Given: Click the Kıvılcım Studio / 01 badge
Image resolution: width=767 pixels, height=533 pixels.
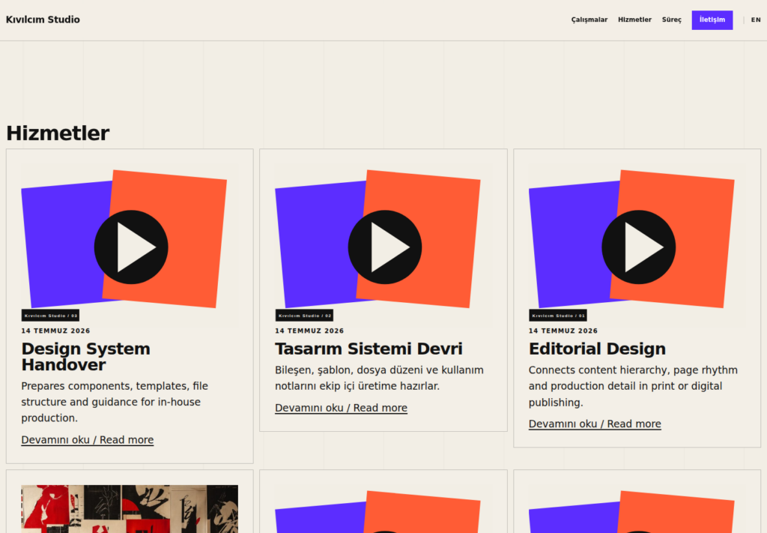Looking at the screenshot, I should click(557, 316).
